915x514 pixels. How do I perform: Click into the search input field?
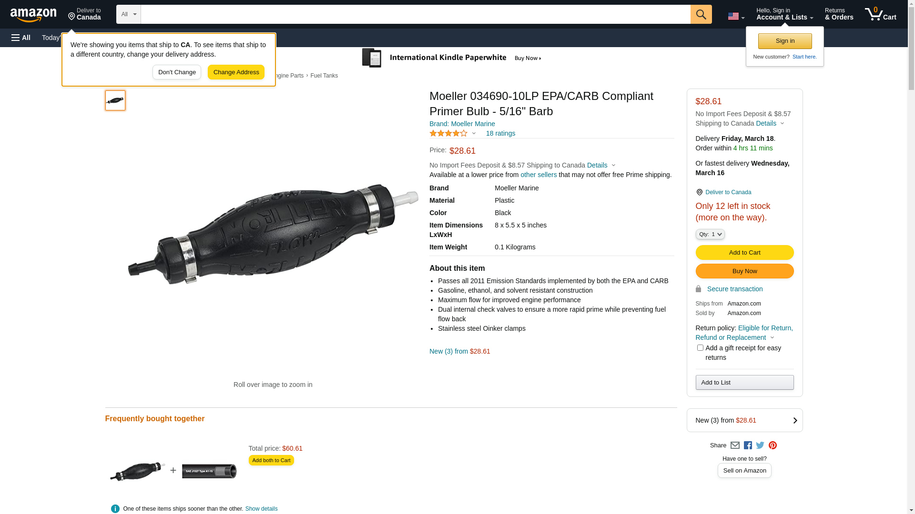pos(415,14)
